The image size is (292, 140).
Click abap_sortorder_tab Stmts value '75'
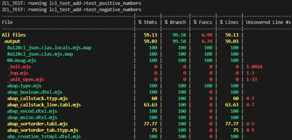pyautogui.click(x=154, y=130)
